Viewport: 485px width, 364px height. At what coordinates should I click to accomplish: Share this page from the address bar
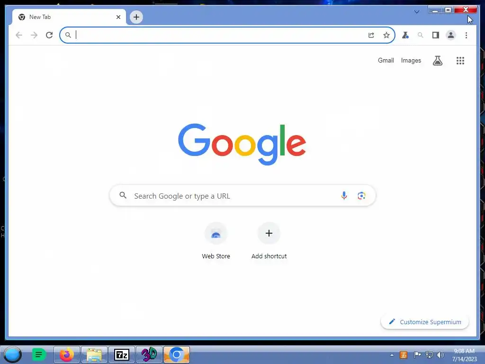(371, 35)
